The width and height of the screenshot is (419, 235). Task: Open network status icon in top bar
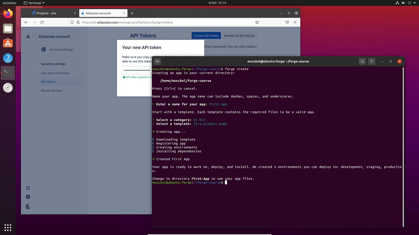click(x=397, y=3)
